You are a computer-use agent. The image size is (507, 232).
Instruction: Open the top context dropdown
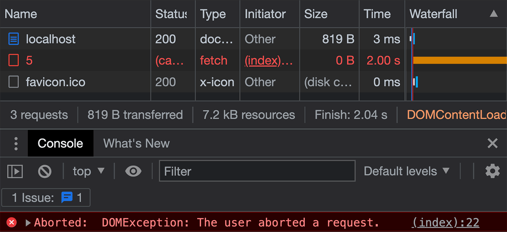click(x=89, y=171)
